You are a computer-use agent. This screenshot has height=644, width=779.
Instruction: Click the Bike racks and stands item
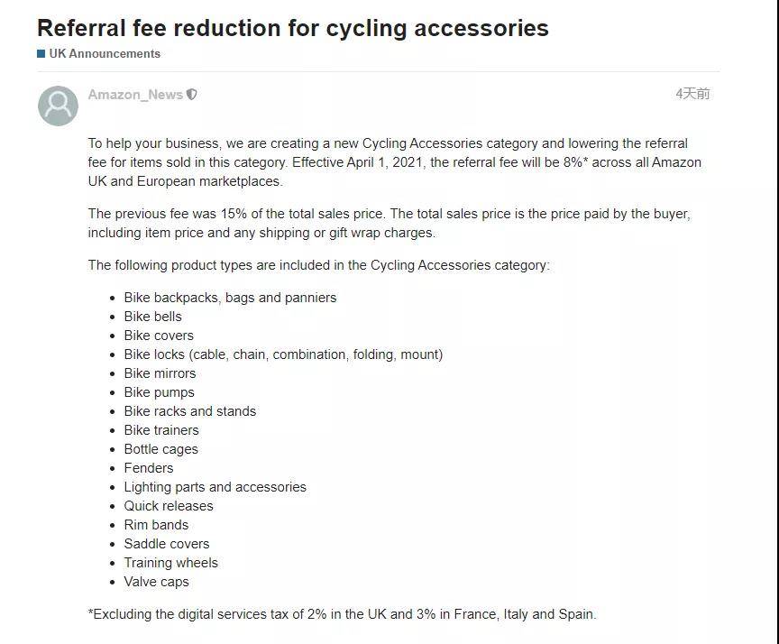189,411
